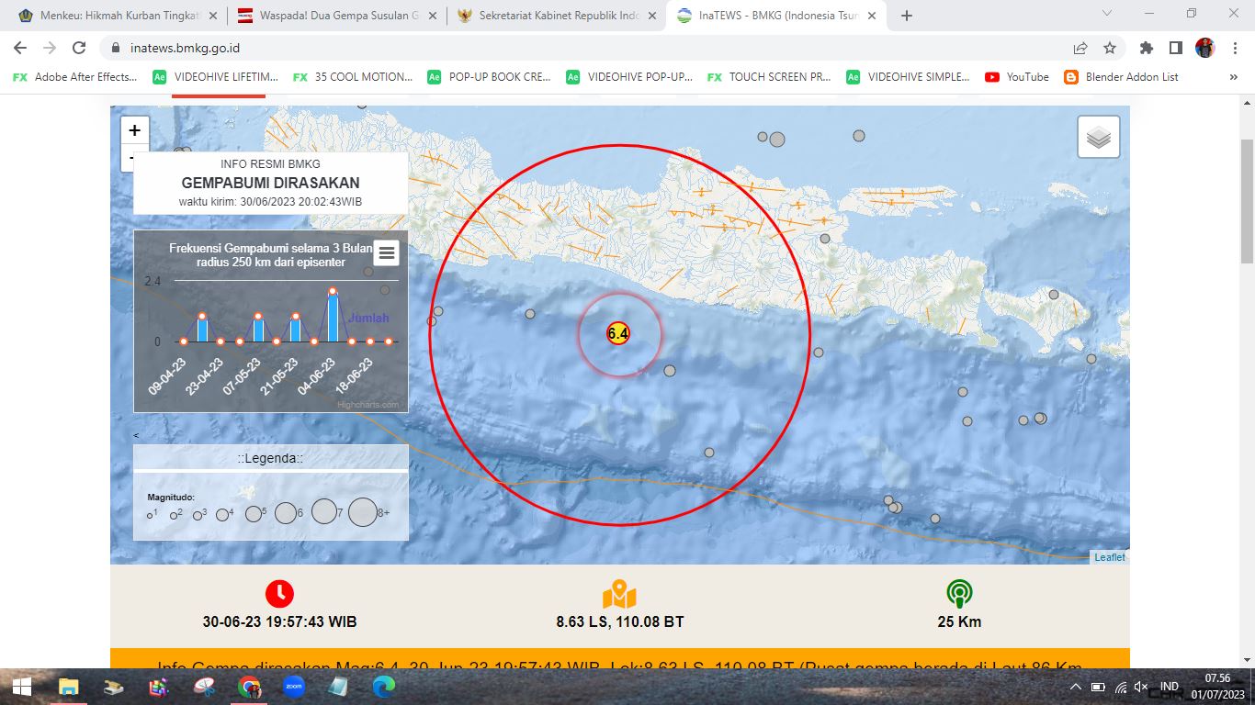Launch Zoom from the taskbar
This screenshot has height=705, width=1255.
[x=293, y=686]
